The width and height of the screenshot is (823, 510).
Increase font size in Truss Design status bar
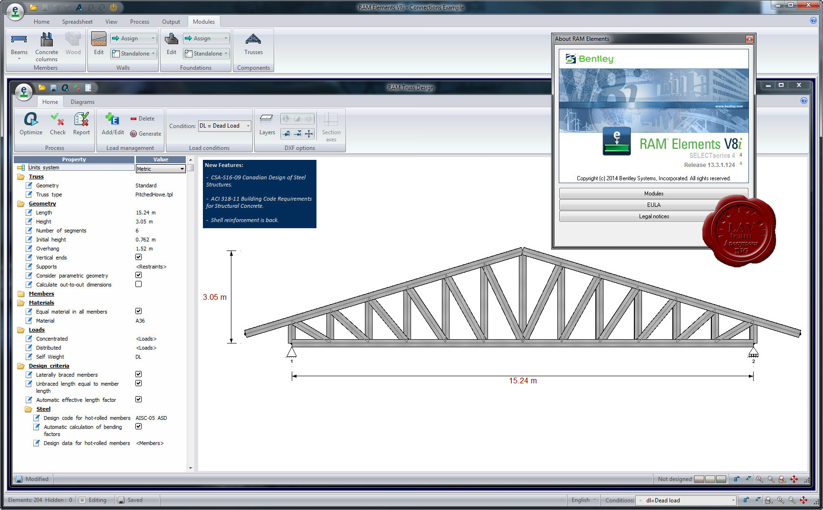click(737, 479)
